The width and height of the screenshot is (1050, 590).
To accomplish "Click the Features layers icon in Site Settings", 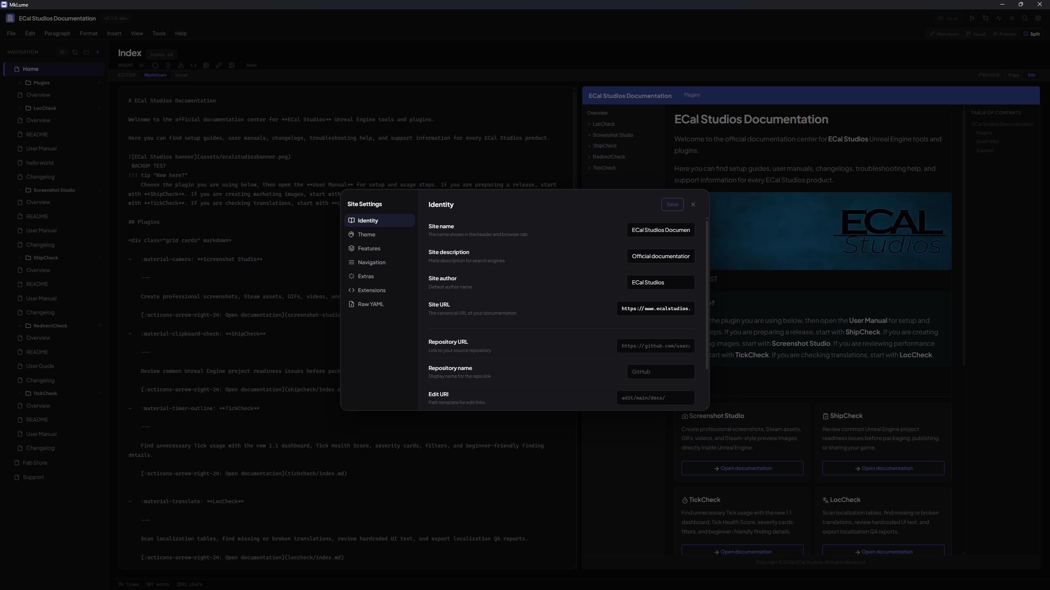I will [352, 248].
